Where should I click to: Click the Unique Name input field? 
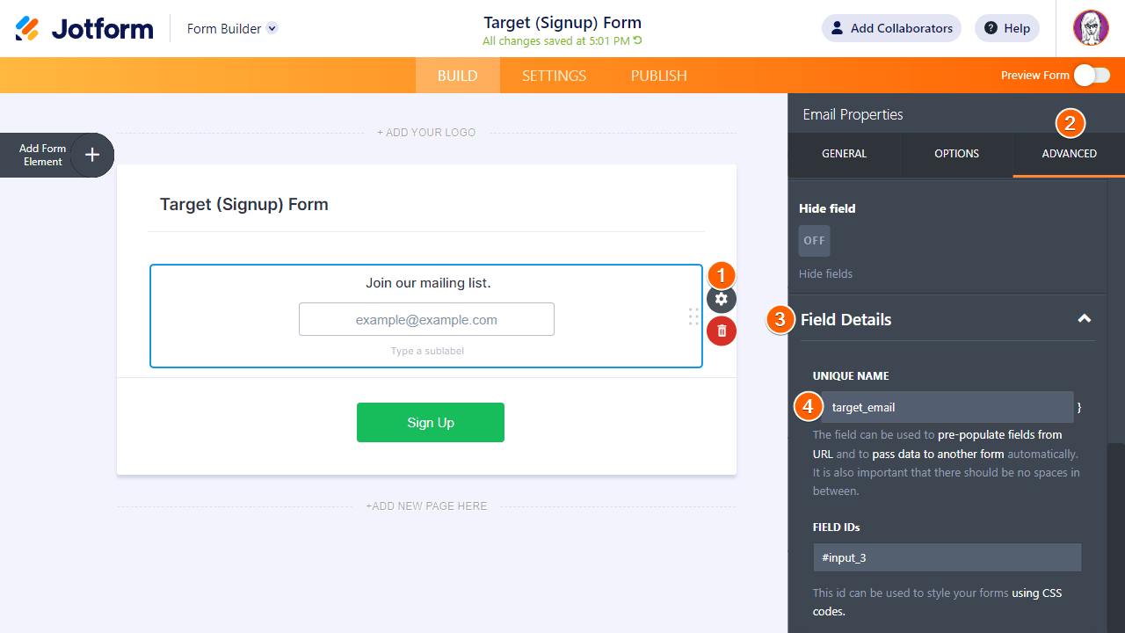point(947,407)
